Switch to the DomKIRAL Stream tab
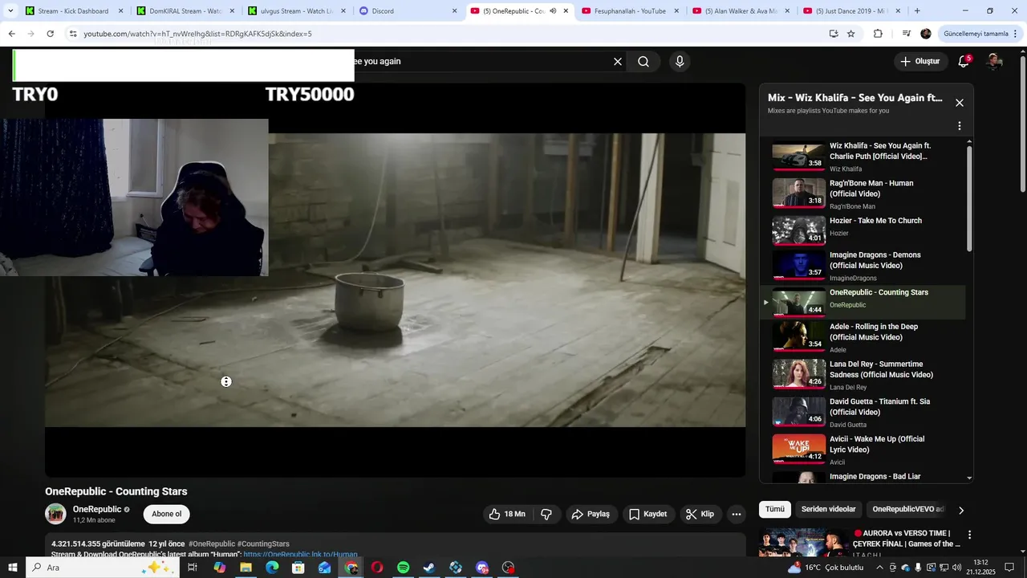Viewport: 1027px width, 578px height. click(x=185, y=11)
